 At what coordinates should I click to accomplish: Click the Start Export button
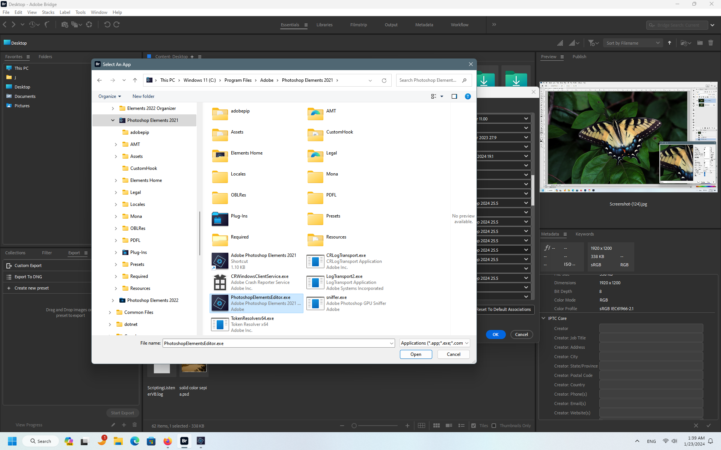(122, 412)
